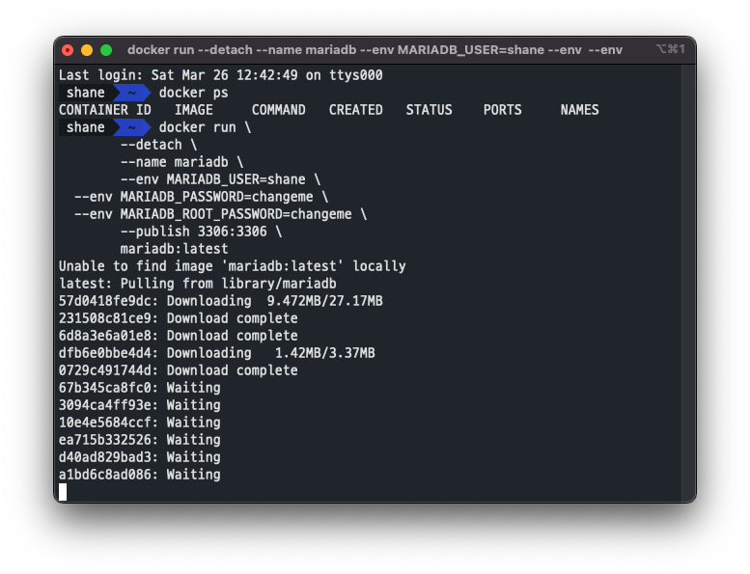Click 'latest: Pulling from library/mariadb' line
Screen dimensions: 750x574
(198, 284)
